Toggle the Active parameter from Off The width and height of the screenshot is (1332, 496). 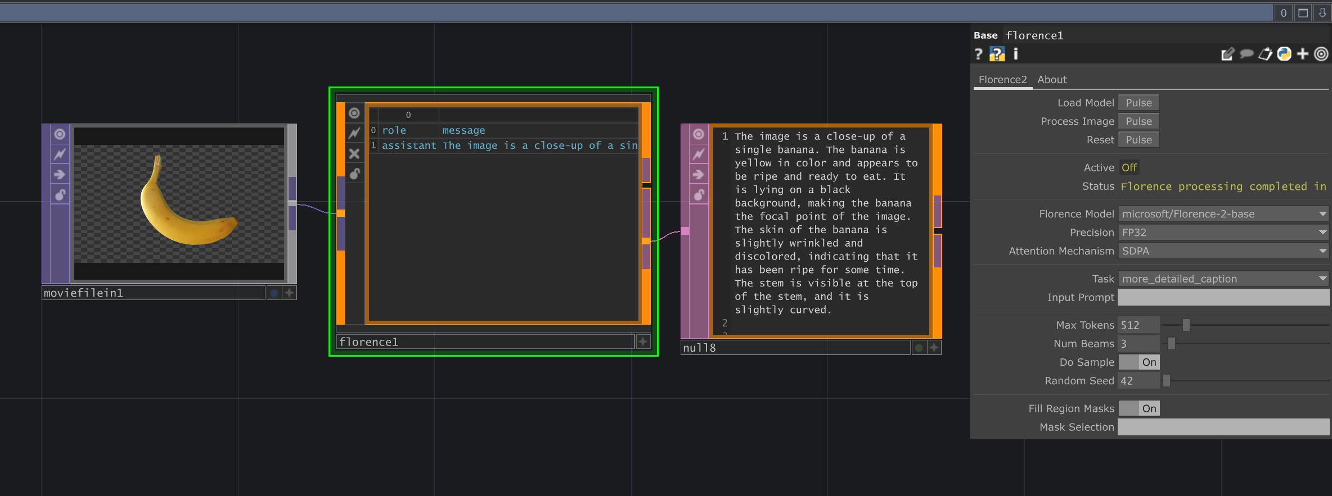click(x=1129, y=167)
